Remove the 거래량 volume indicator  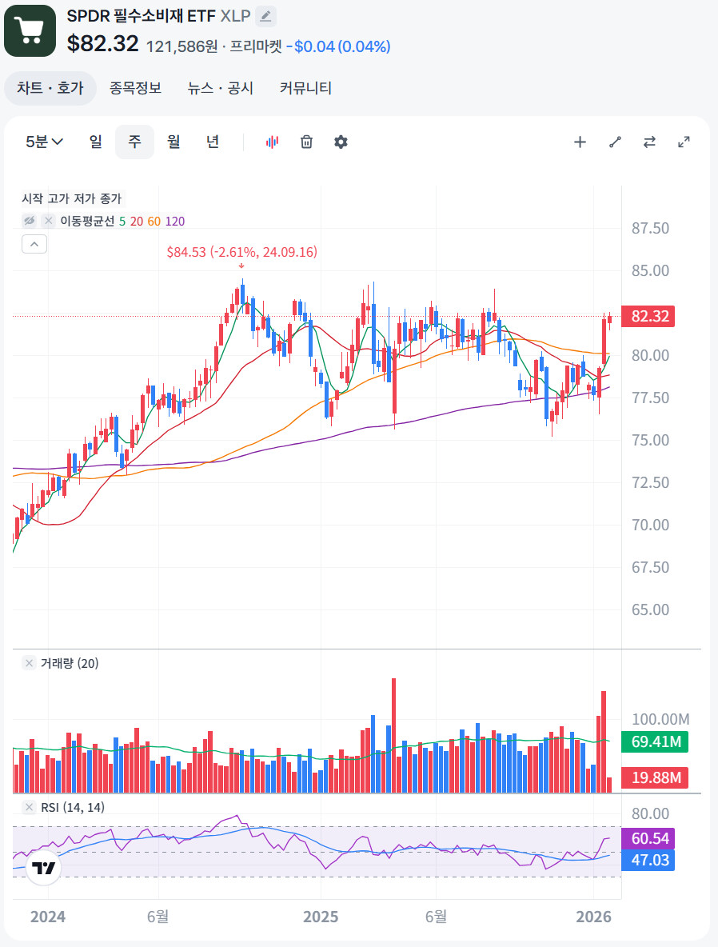29,663
